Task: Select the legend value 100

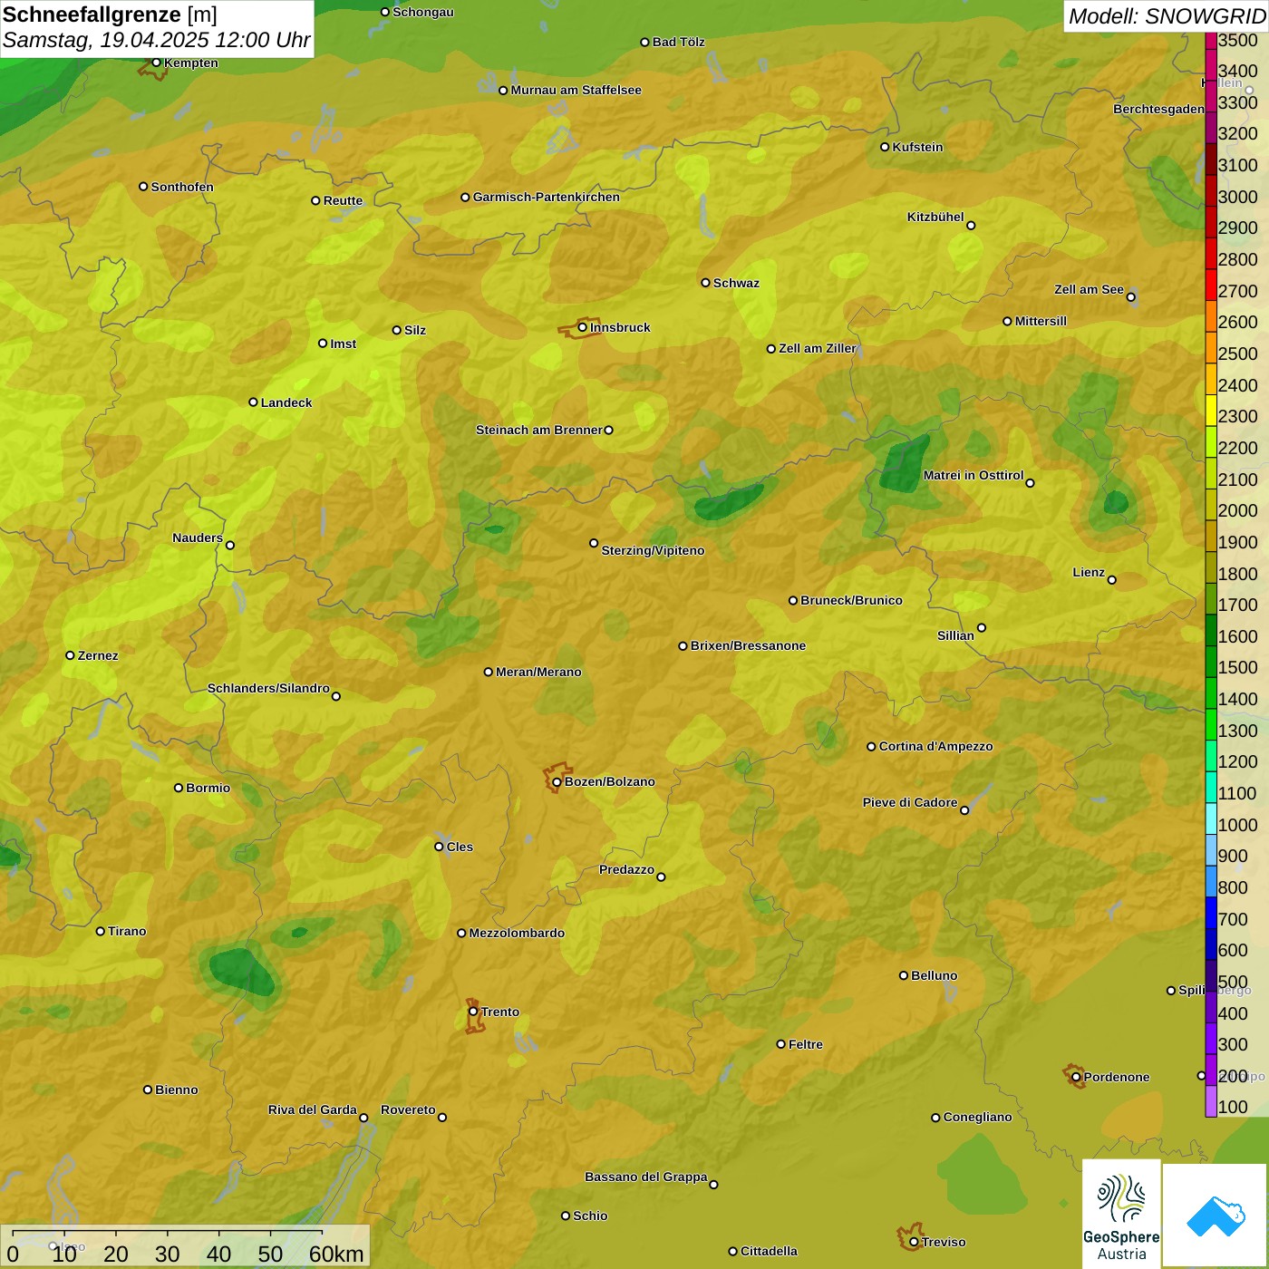Action: (1233, 1107)
